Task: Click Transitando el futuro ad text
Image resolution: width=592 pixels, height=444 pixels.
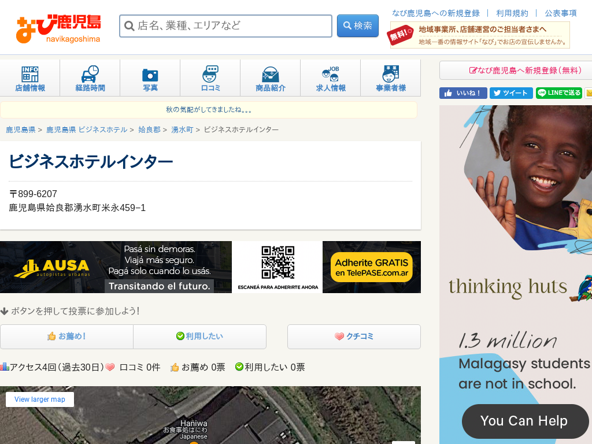Action: (x=160, y=286)
